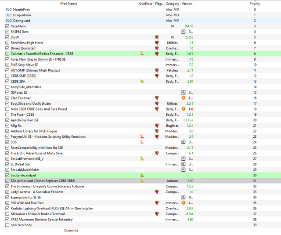The height and width of the screenshot is (235, 281).
Task: Click the heart flag icon for Lady Lucretia
Action: click(157, 192)
